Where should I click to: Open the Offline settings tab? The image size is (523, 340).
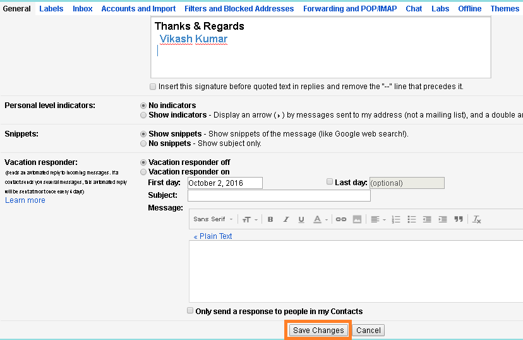coord(470,9)
